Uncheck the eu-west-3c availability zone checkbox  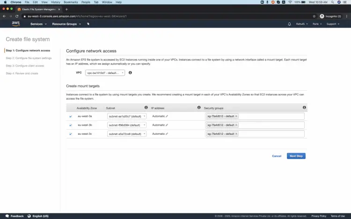click(x=71, y=134)
